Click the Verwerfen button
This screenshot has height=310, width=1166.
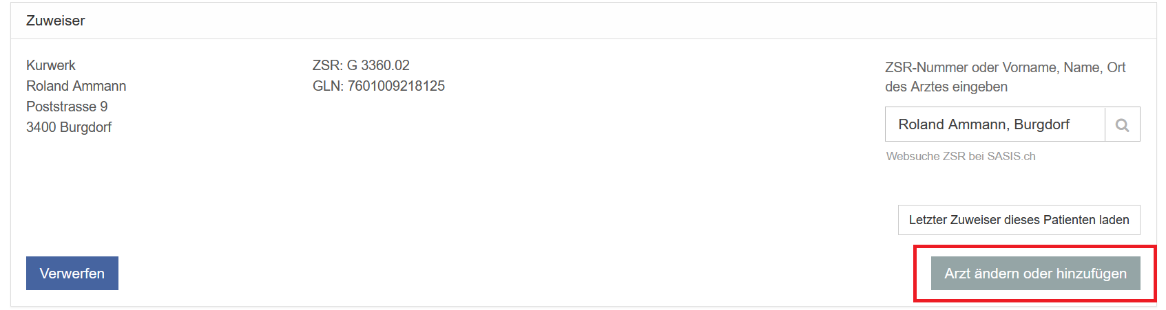point(72,274)
